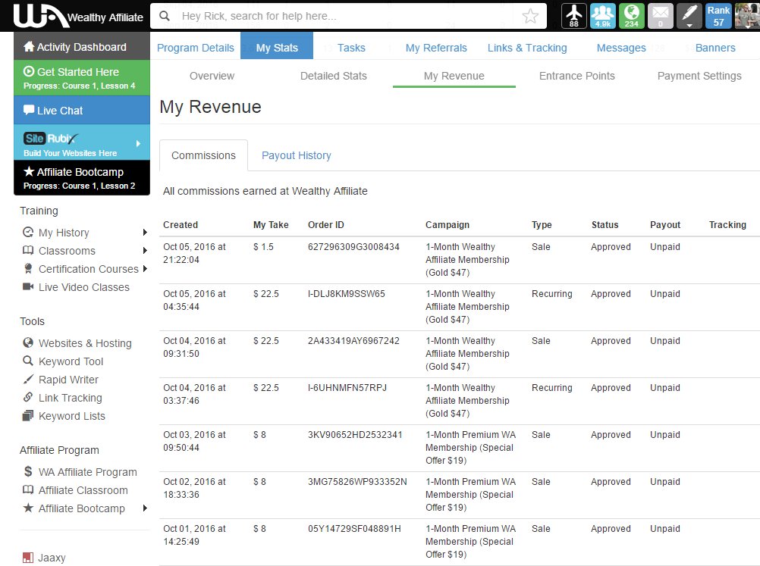Expand the SiteRubix arrow

pos(139,144)
